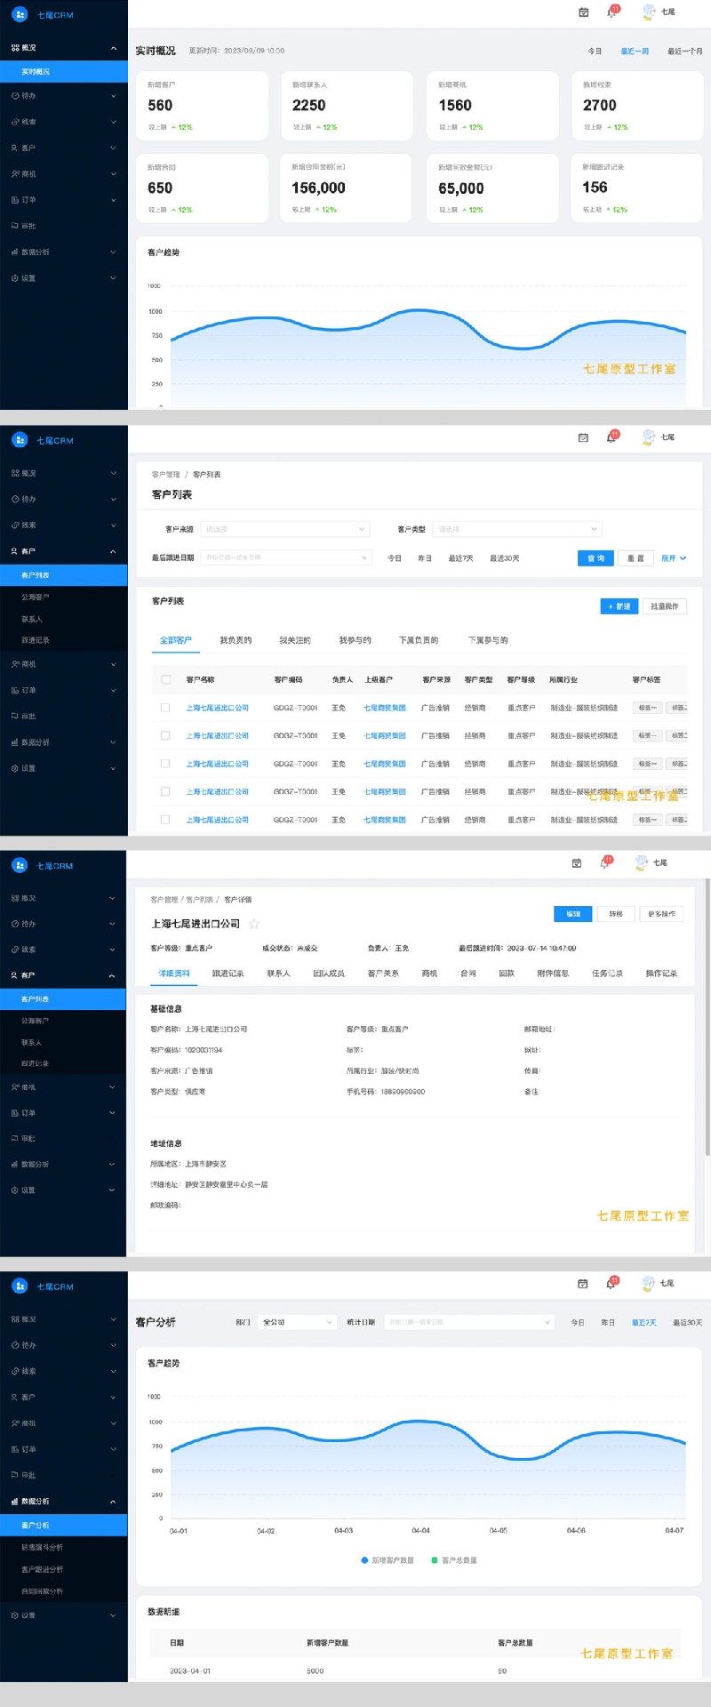Toggle the green 客户总数量 legend marker

[435, 1560]
